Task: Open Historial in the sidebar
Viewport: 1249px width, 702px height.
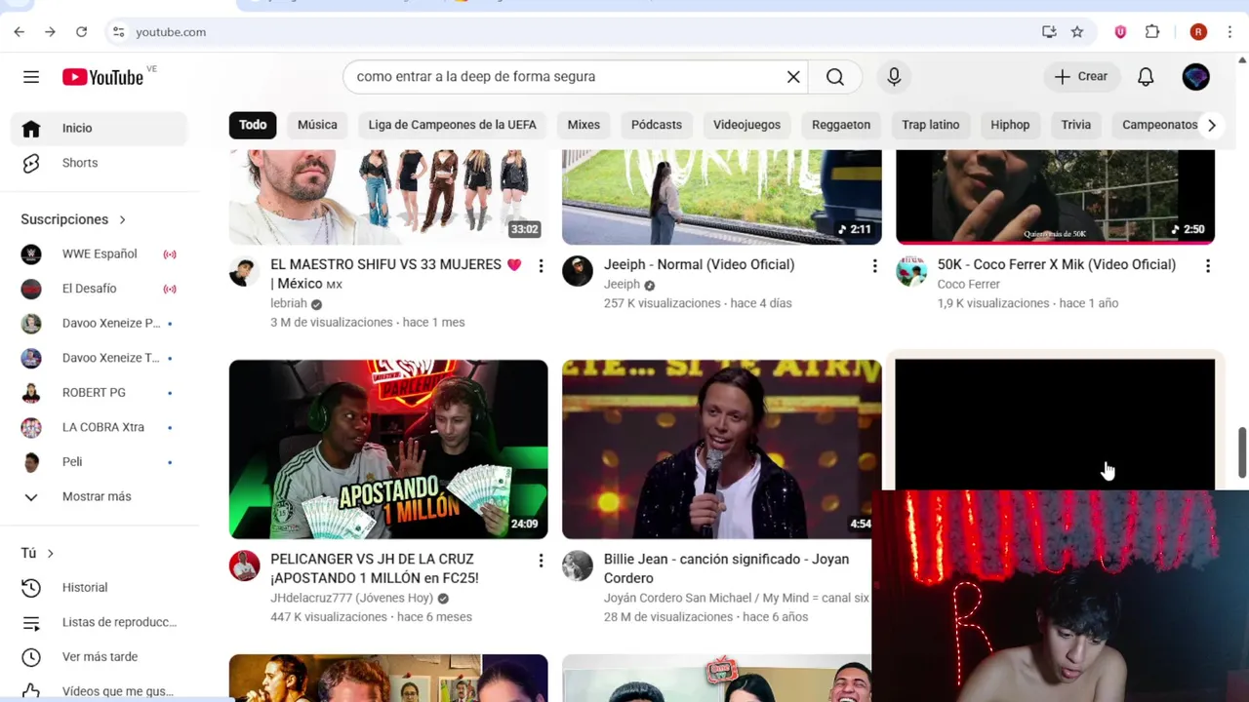Action: 100,588
